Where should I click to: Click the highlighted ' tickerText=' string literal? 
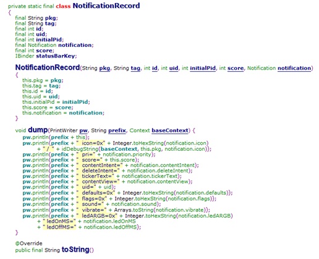95,176
